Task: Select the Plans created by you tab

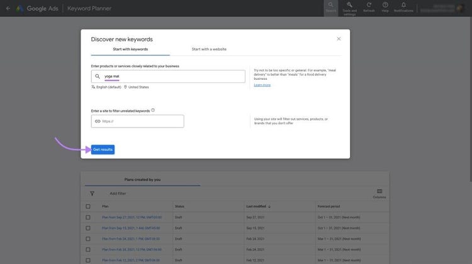Action: [142, 180]
